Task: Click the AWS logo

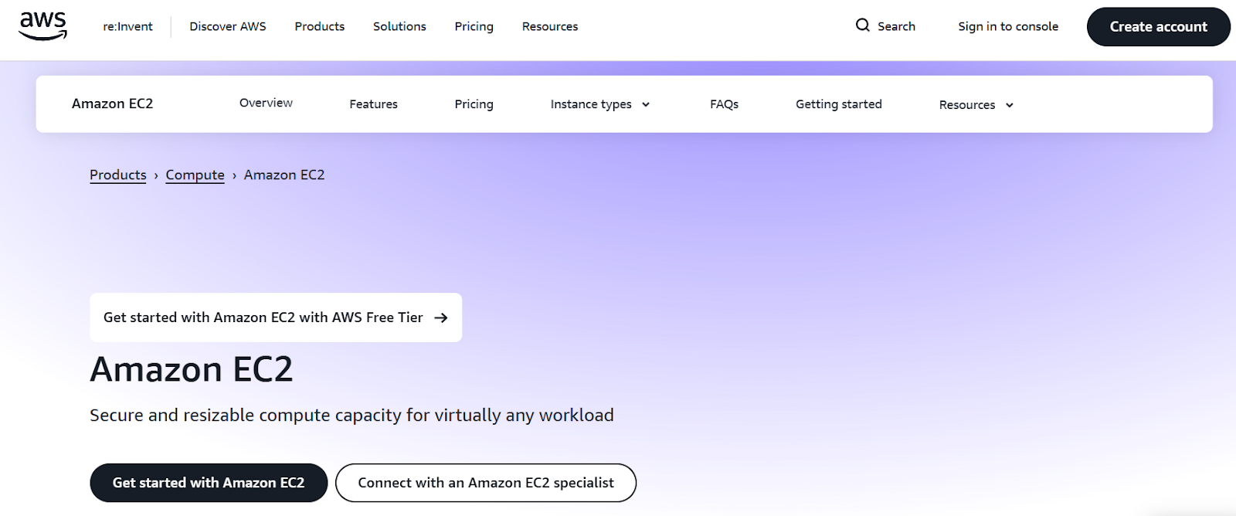Action: click(43, 26)
